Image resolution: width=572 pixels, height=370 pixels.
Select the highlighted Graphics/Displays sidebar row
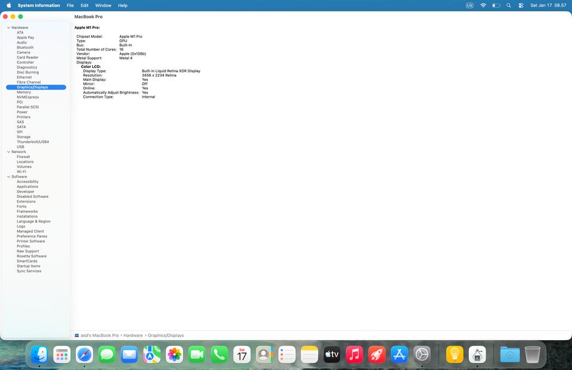(x=36, y=87)
